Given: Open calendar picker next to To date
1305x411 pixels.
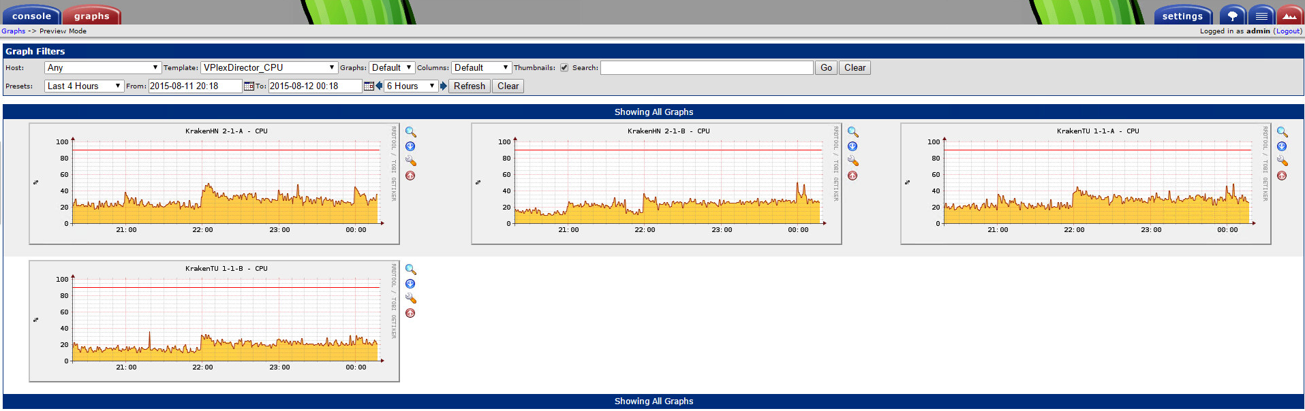Looking at the screenshot, I should 369,86.
